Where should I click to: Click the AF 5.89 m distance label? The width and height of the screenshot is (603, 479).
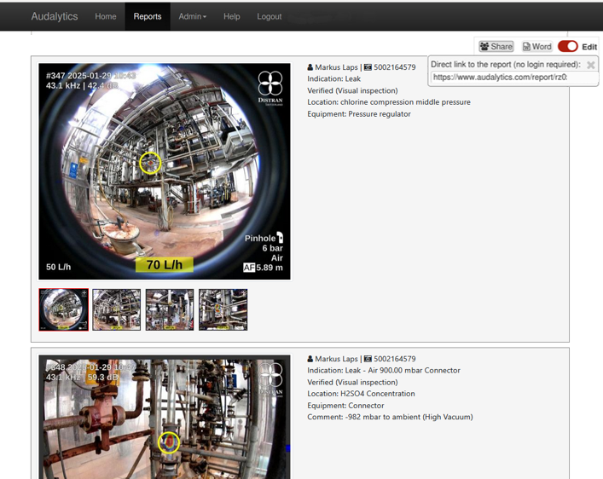(263, 267)
